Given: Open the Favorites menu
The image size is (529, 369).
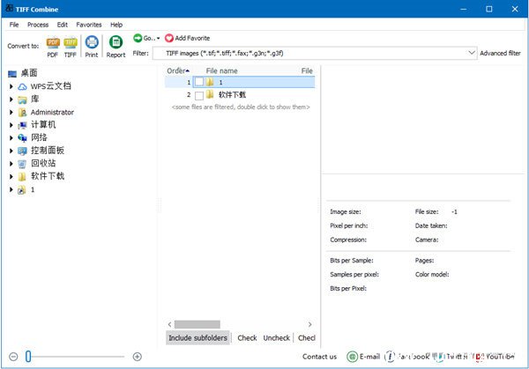Looking at the screenshot, I should tap(89, 25).
